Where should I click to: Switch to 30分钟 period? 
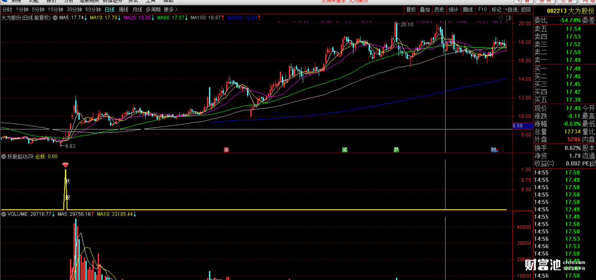point(74,10)
